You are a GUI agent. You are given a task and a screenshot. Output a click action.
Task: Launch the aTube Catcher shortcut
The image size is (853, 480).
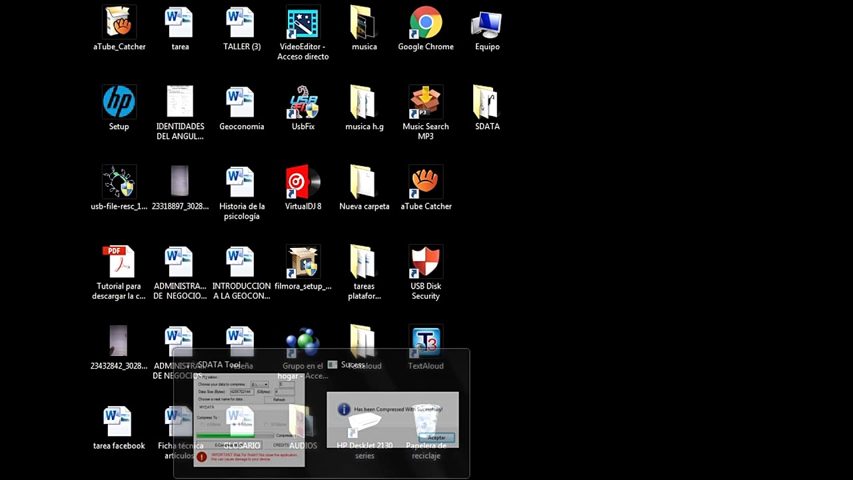(426, 188)
